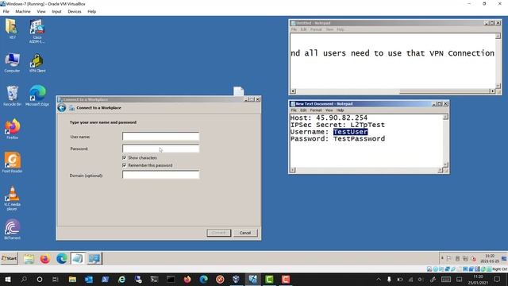Open VirtualBox View menu
This screenshot has height=286, width=508.
[x=41, y=11]
